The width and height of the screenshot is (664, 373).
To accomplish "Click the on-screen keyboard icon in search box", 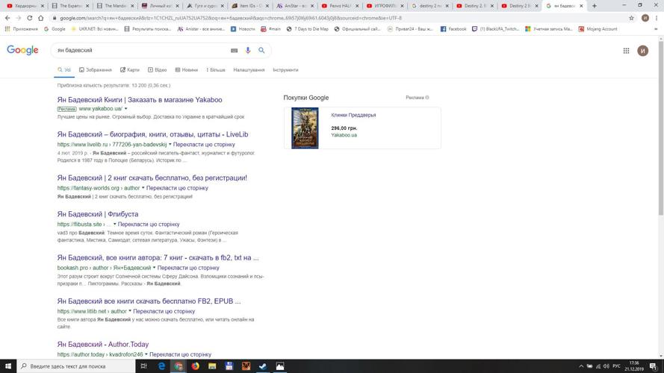I will coord(234,51).
